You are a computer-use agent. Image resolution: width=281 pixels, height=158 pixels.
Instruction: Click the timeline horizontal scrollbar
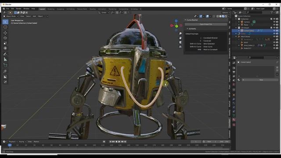[x=116, y=149]
